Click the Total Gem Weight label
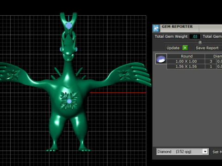Image resolution: width=222 pixels, height=166 pixels. 171,36
